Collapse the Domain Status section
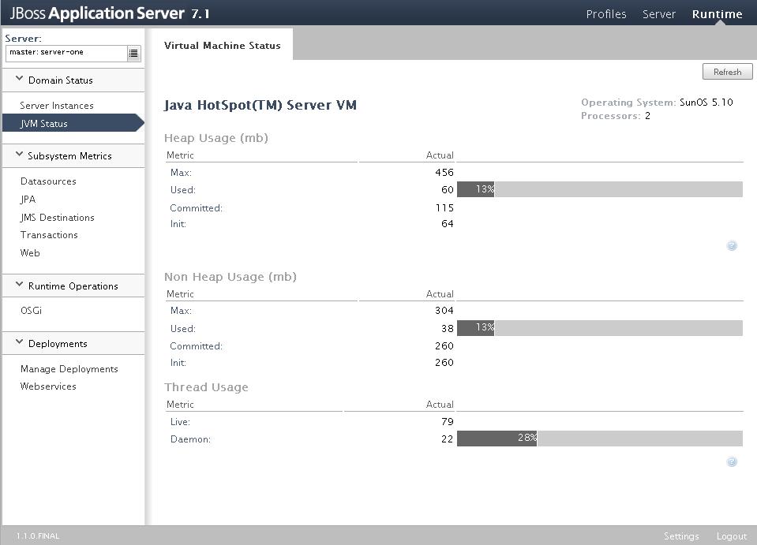Screen dimensions: 757x545 (19, 79)
